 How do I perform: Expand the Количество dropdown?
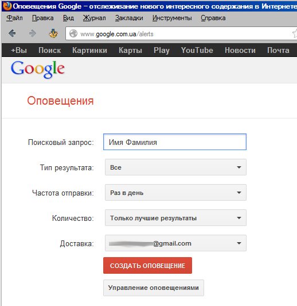point(175,218)
